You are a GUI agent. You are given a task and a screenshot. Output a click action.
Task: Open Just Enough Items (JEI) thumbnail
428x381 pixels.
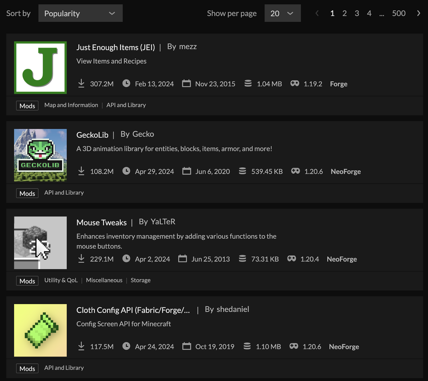[40, 68]
